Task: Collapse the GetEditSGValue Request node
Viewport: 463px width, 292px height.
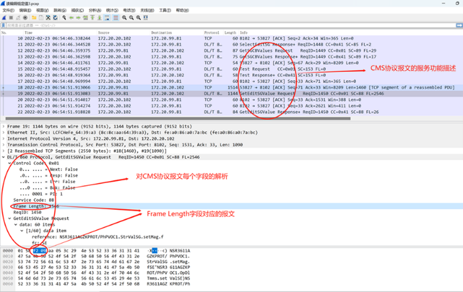Action: (9, 219)
